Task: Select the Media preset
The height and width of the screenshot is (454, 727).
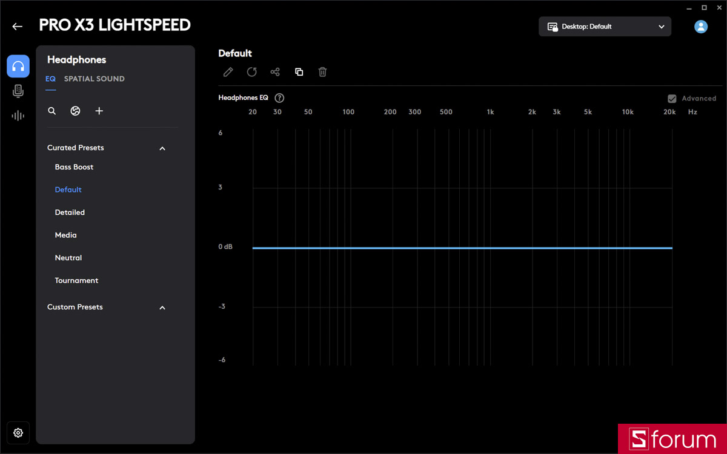Action: (65, 235)
